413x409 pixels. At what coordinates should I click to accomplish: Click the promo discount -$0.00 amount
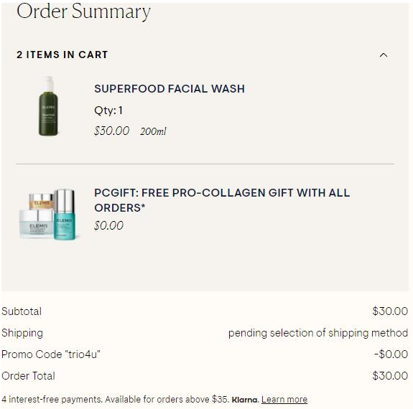[x=391, y=354]
